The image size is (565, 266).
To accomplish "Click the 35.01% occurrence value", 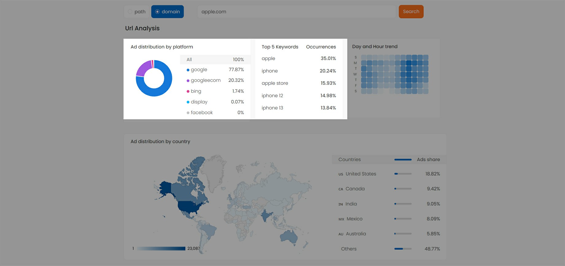I will (328, 58).
